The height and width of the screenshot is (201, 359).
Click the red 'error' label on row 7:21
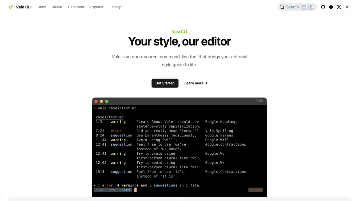[116, 131]
